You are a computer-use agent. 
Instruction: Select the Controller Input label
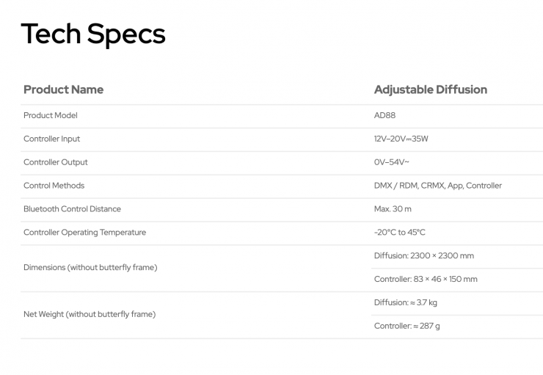click(51, 139)
